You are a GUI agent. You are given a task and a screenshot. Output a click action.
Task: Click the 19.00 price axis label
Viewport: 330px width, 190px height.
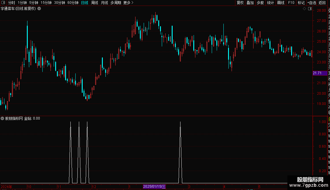coord(321,104)
